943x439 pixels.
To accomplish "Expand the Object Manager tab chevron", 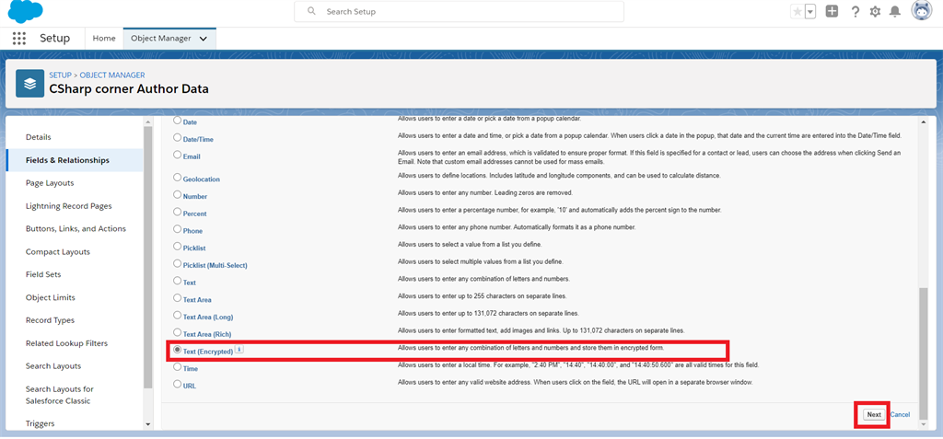I will click(x=204, y=39).
